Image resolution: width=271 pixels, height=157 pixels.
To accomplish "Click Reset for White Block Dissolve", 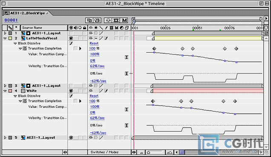I will point(94,96).
